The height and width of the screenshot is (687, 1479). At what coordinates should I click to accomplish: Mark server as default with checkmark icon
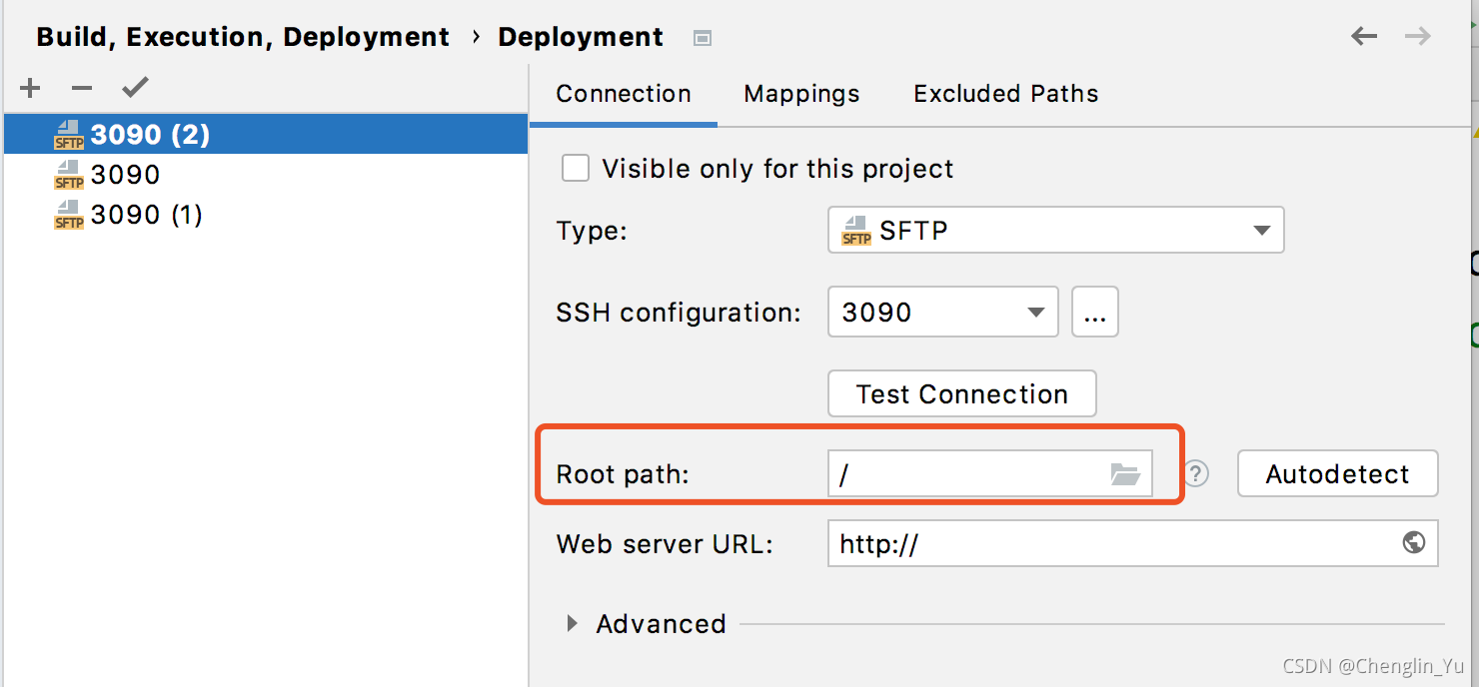135,88
